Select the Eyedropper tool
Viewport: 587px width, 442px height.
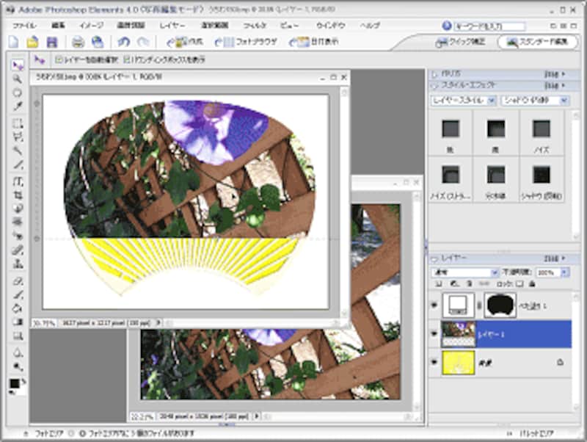point(18,106)
